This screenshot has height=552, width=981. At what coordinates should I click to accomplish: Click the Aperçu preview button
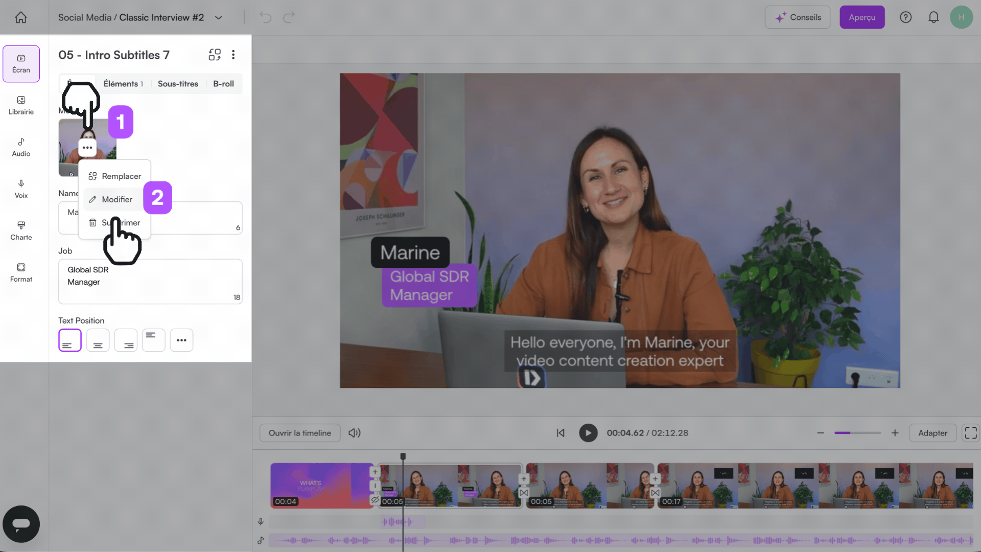(x=862, y=17)
